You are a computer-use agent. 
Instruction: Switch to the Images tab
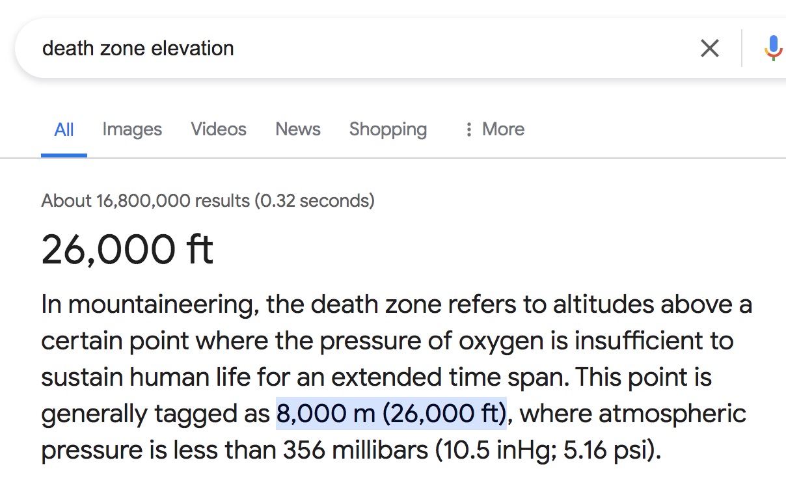coord(132,129)
